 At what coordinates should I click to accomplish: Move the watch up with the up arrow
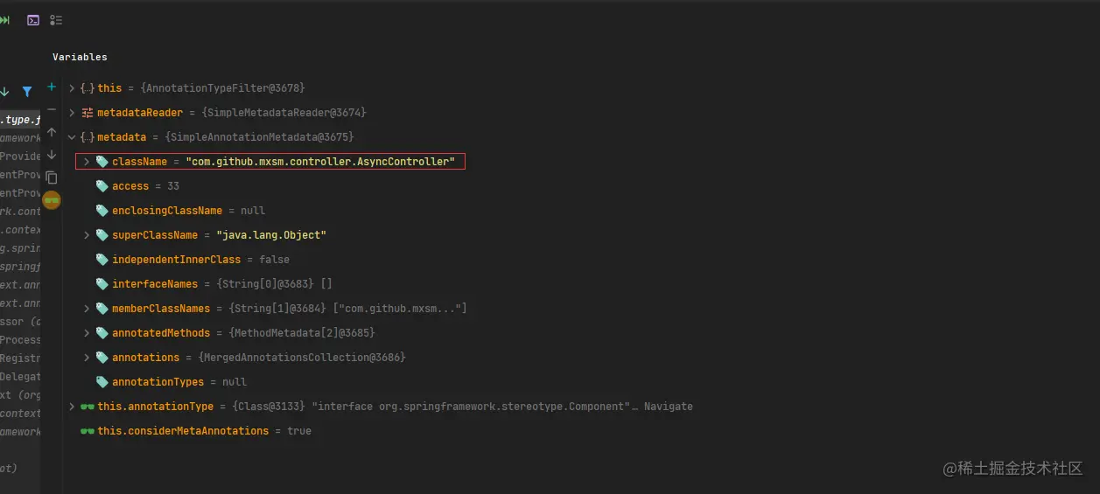[52, 132]
